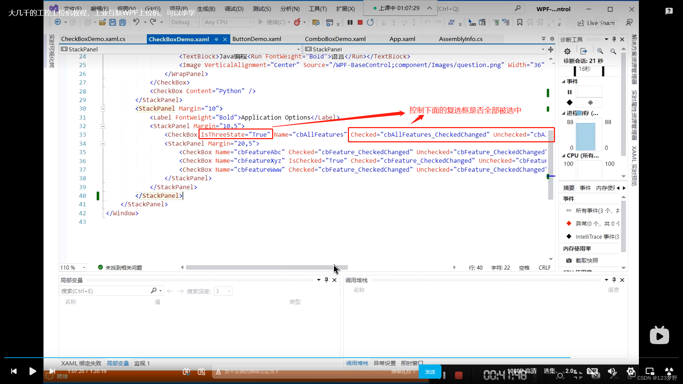Zoom in on the diagnostic timeline
The image size is (683, 384).
click(600, 51)
